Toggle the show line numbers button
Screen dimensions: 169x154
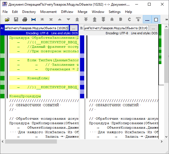pos(156,19)
